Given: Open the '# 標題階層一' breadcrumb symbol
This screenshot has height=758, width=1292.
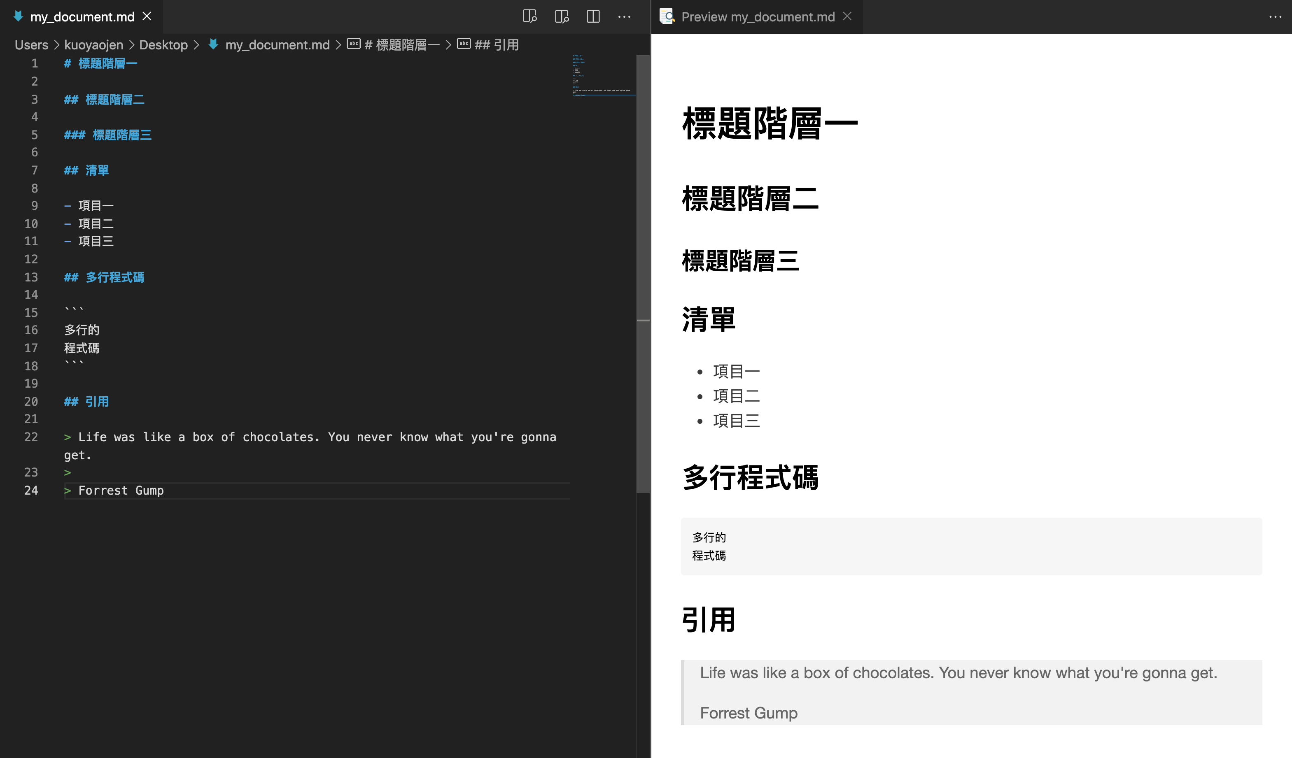Looking at the screenshot, I should click(x=402, y=45).
